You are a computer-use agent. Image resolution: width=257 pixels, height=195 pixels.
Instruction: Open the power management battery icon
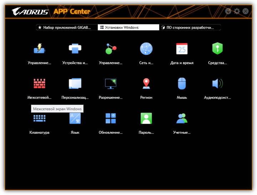click(x=39, y=48)
